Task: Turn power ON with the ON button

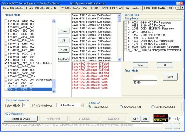Action: coord(145,119)
